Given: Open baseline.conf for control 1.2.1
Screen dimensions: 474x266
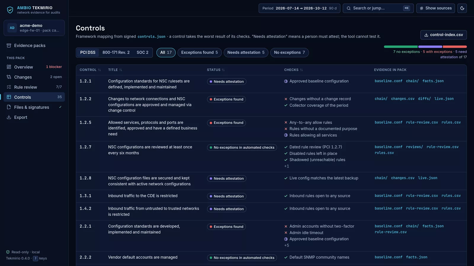Looking at the screenshot, I should pyautogui.click(x=388, y=81).
